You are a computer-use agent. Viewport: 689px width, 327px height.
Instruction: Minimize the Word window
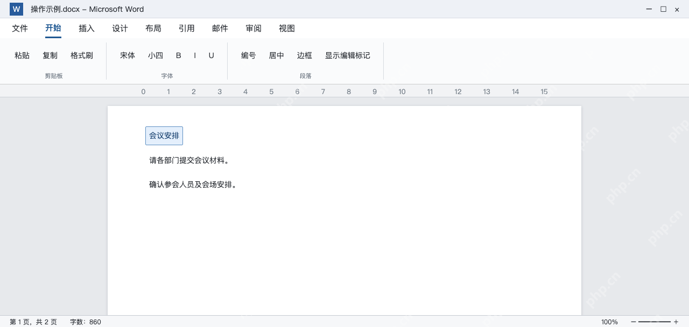649,9
